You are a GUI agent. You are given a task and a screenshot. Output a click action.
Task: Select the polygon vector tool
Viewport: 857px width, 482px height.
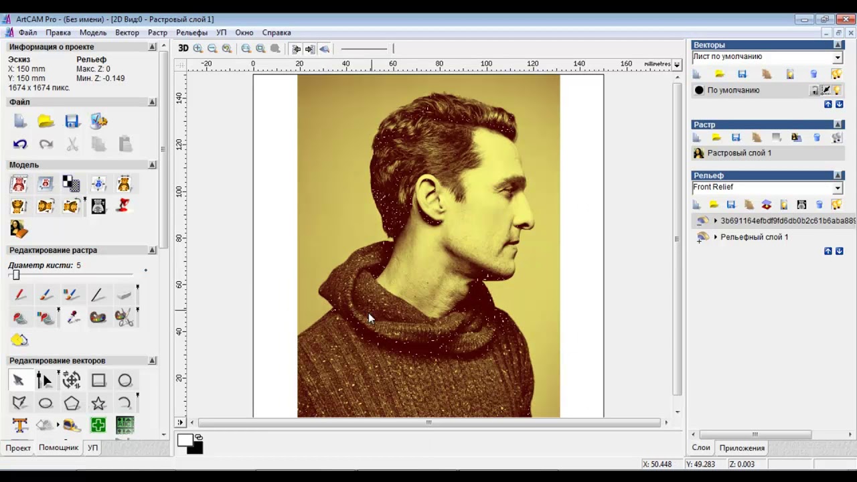point(72,403)
